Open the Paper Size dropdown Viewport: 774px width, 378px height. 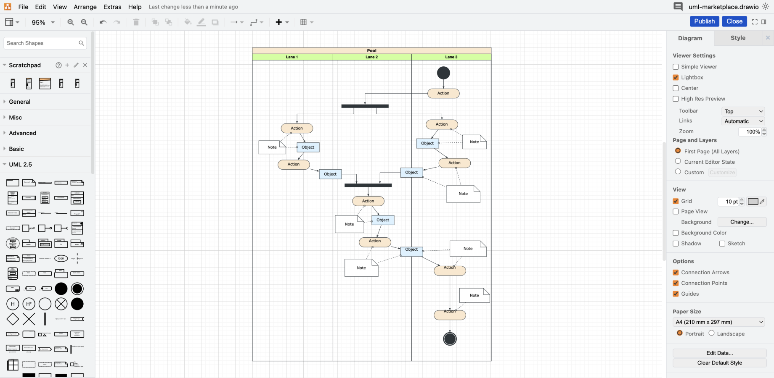click(x=718, y=322)
